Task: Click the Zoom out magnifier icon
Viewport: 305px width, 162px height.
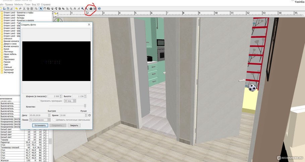Action: [86, 9]
